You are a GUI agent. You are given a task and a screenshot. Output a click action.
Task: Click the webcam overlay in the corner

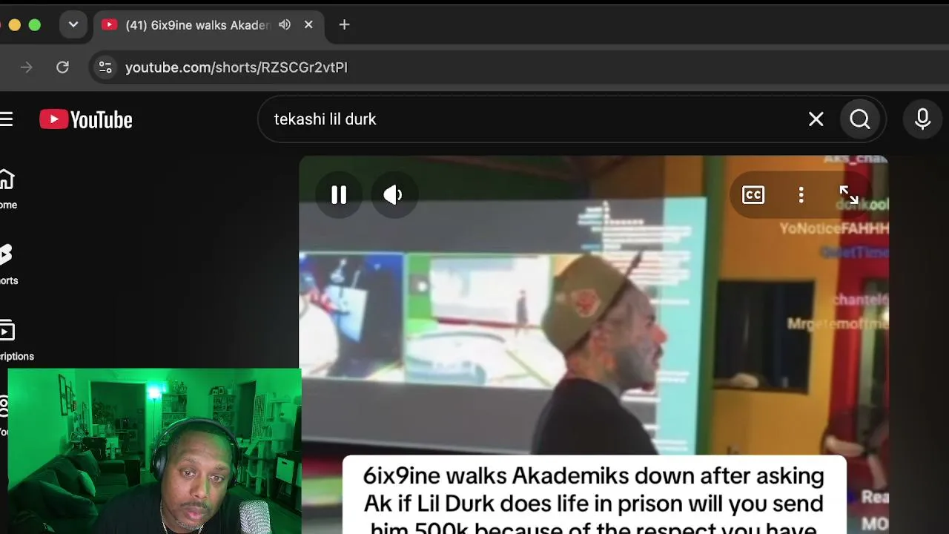point(155,451)
